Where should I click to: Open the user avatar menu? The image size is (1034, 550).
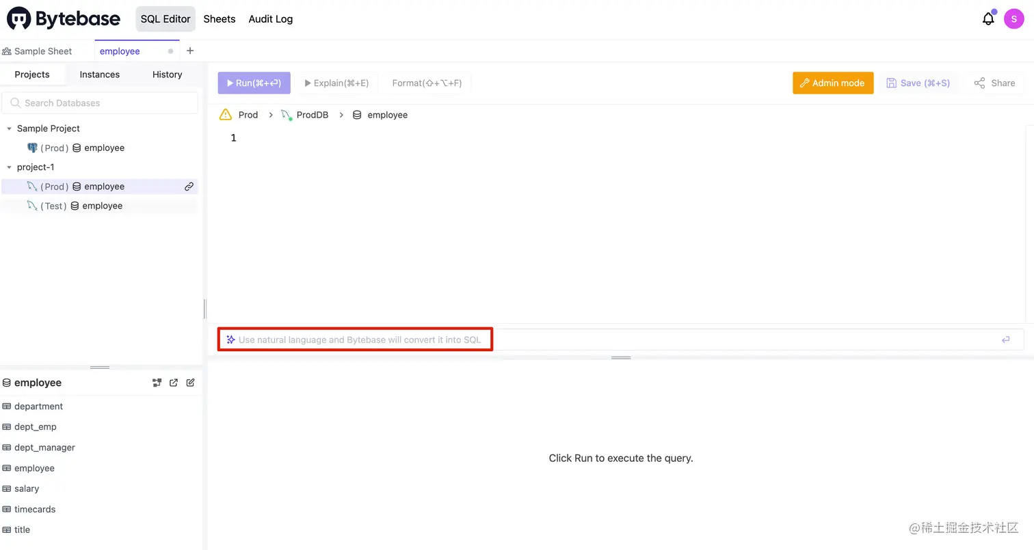[x=1013, y=19]
